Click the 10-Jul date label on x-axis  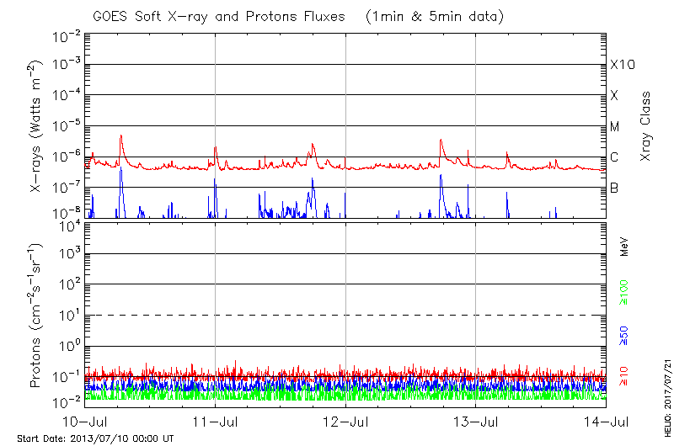(x=86, y=420)
